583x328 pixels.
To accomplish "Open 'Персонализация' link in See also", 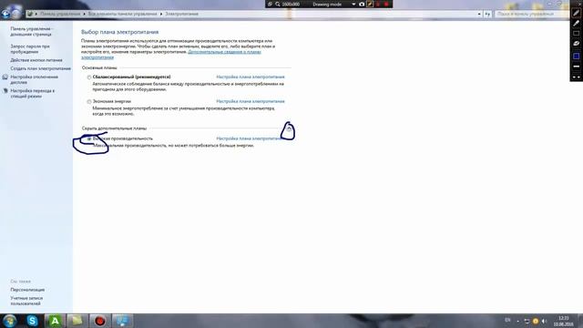I will point(27,290).
